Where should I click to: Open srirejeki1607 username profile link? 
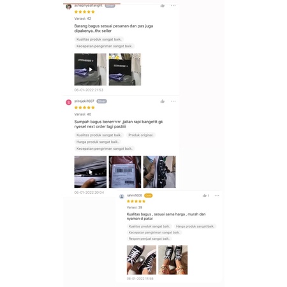(x=84, y=101)
